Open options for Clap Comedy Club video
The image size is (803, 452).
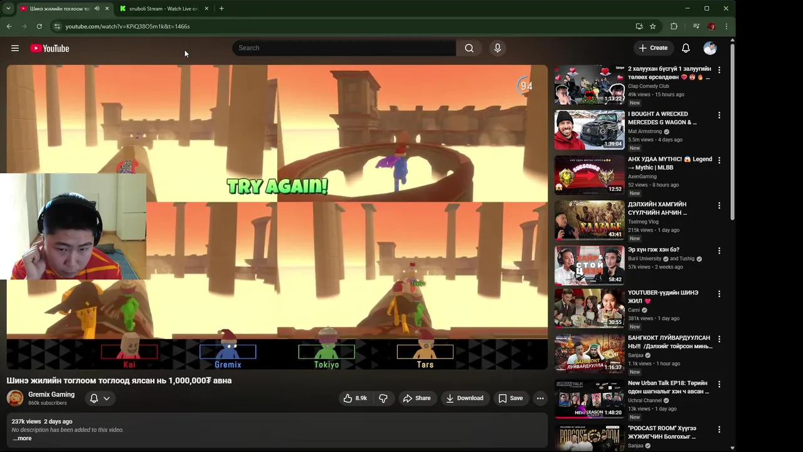click(719, 70)
